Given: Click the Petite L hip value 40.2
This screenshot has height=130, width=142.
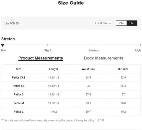Looking at the screenshot, I should point(123,112).
